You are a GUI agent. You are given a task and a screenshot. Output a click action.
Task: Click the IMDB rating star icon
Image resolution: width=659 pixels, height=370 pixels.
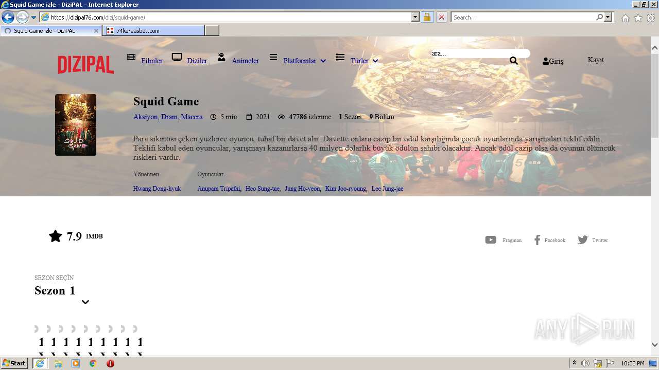[x=56, y=236]
